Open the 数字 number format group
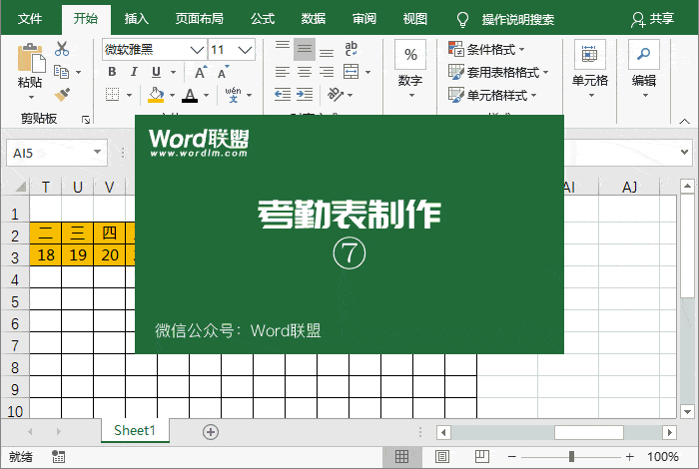Image resolution: width=699 pixels, height=469 pixels. [410, 69]
